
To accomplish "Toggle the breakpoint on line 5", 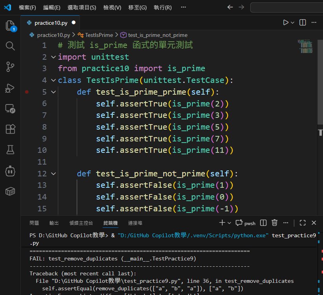I will point(27,92).
